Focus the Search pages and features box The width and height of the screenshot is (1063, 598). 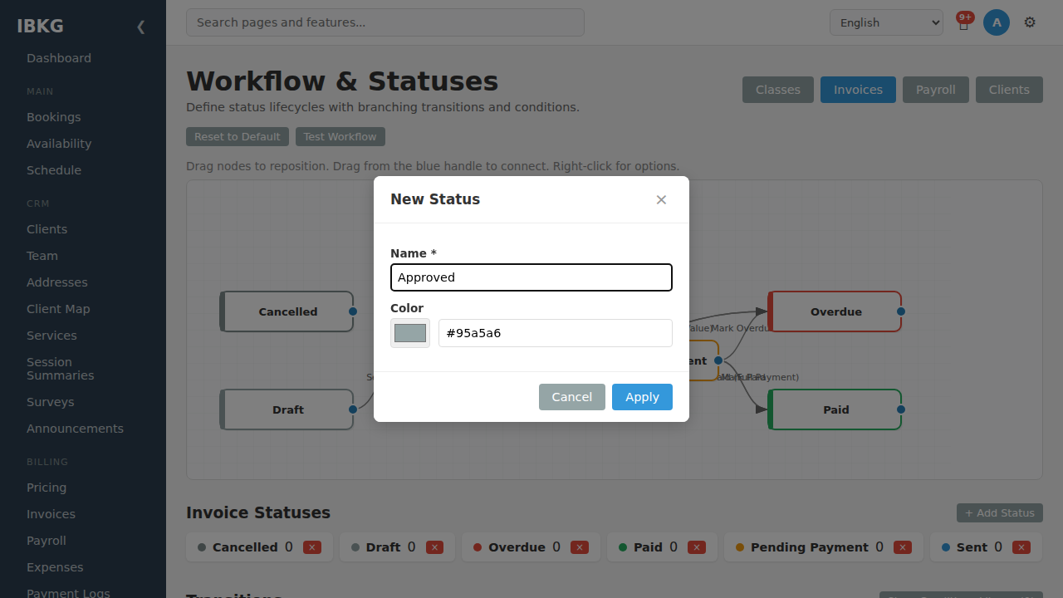click(385, 22)
